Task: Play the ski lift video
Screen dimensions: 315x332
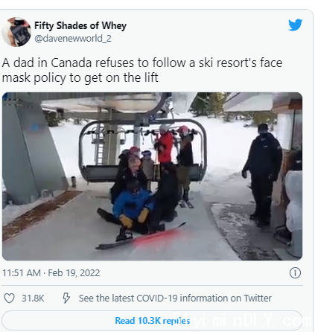Action: coord(152,176)
